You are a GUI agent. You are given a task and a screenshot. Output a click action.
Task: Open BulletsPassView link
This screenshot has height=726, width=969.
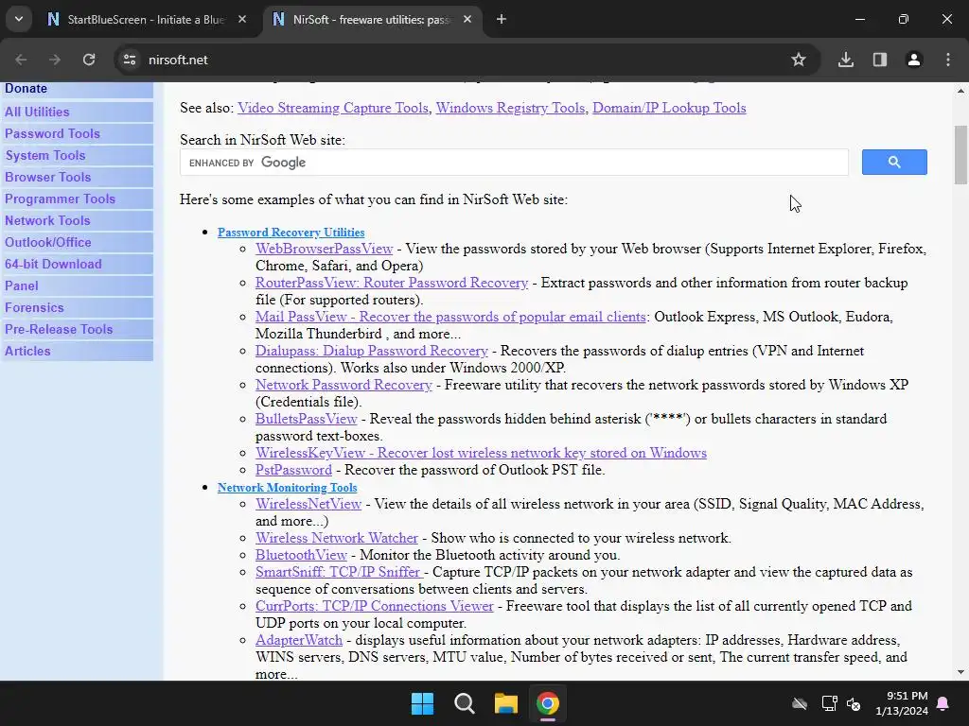pos(307,419)
